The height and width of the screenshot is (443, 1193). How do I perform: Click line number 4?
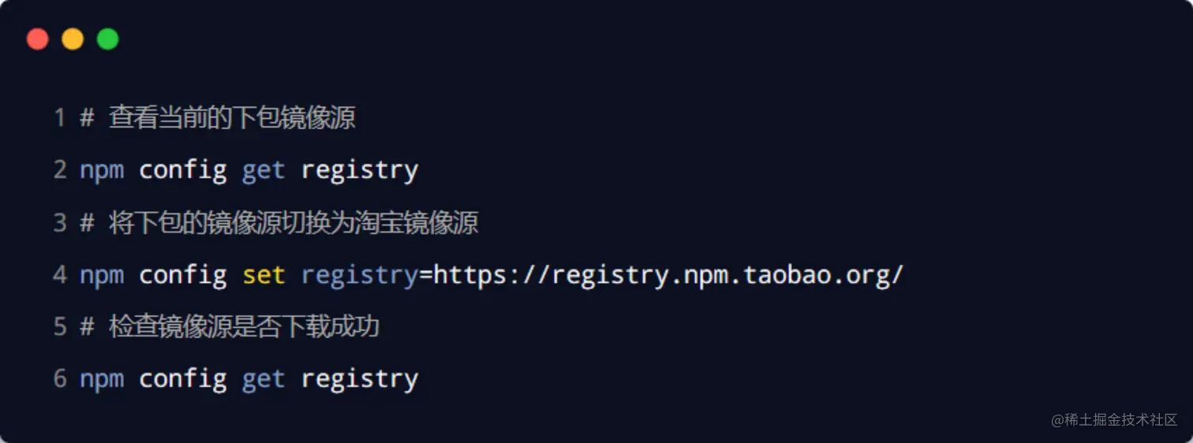click(x=60, y=274)
